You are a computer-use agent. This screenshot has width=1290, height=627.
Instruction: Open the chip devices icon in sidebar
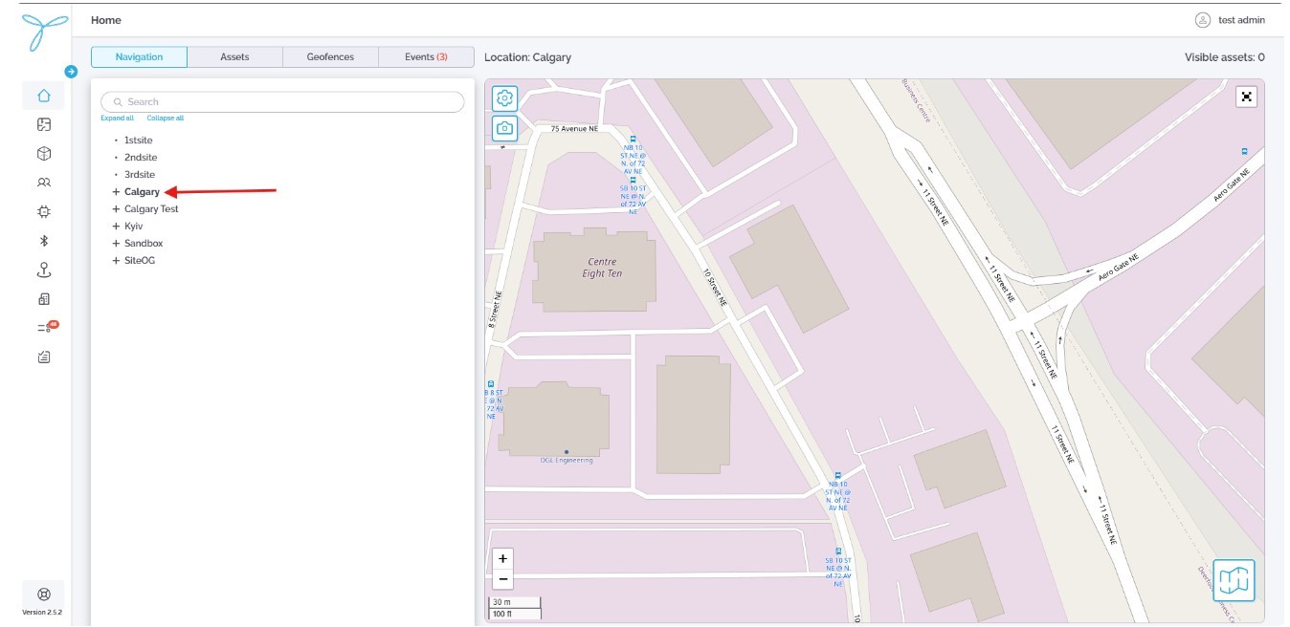click(x=43, y=212)
